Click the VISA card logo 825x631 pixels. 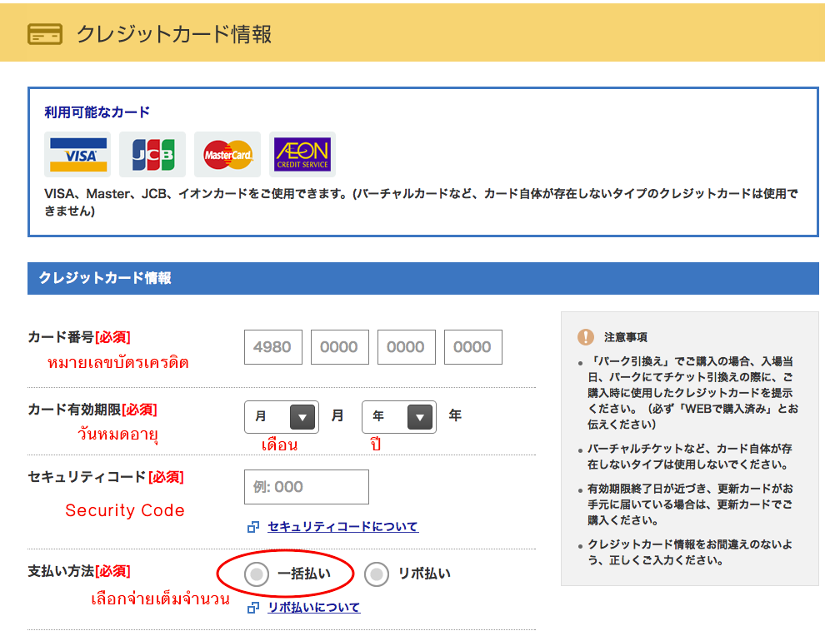point(77,155)
